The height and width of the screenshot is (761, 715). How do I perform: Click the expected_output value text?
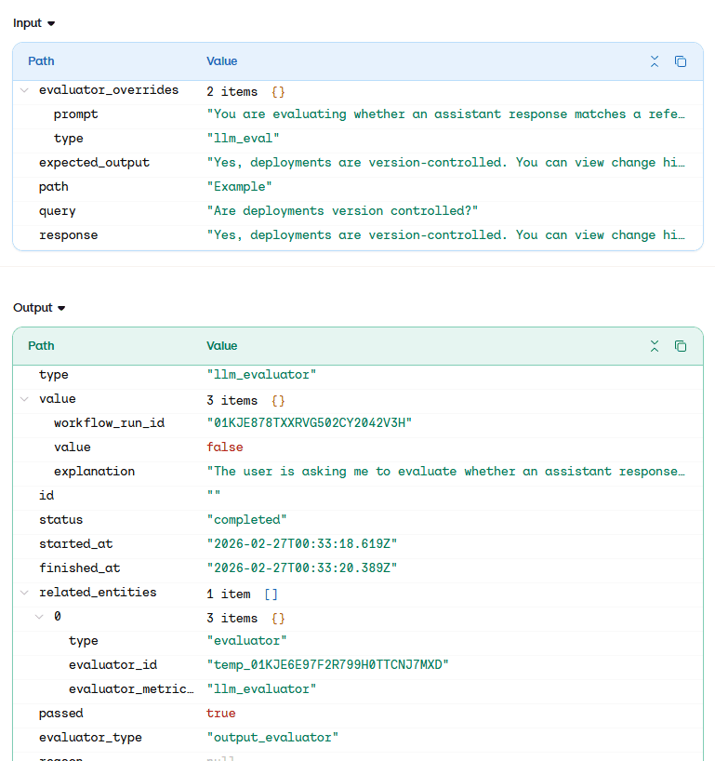445,163
